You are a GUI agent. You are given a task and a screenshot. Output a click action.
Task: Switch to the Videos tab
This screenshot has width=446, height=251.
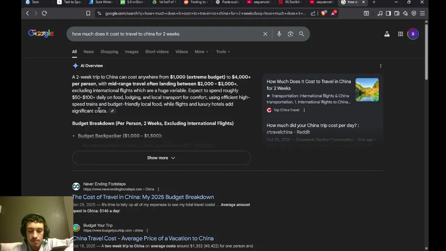coord(182,52)
